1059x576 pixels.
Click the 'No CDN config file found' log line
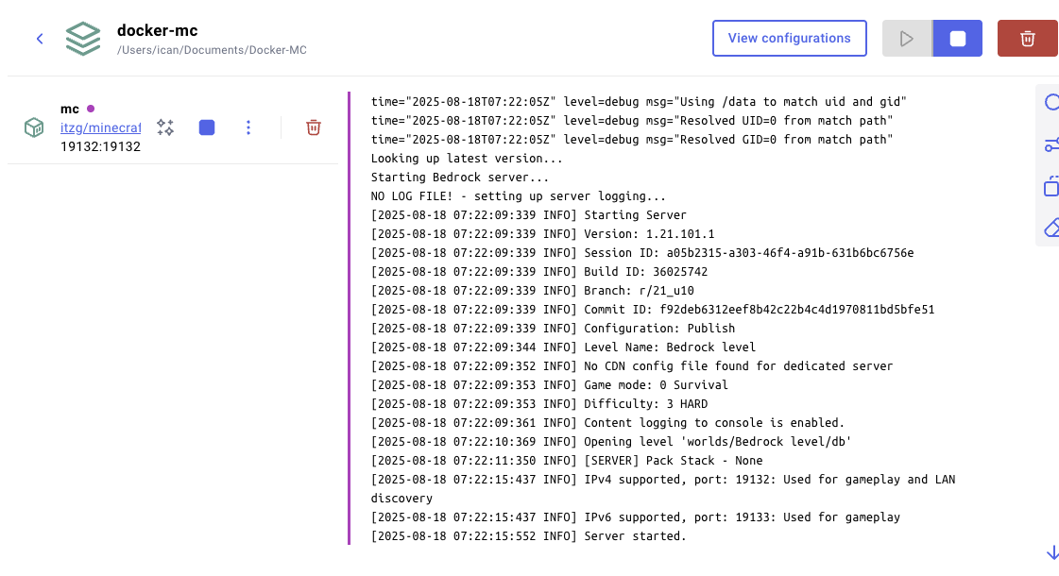[x=631, y=366]
